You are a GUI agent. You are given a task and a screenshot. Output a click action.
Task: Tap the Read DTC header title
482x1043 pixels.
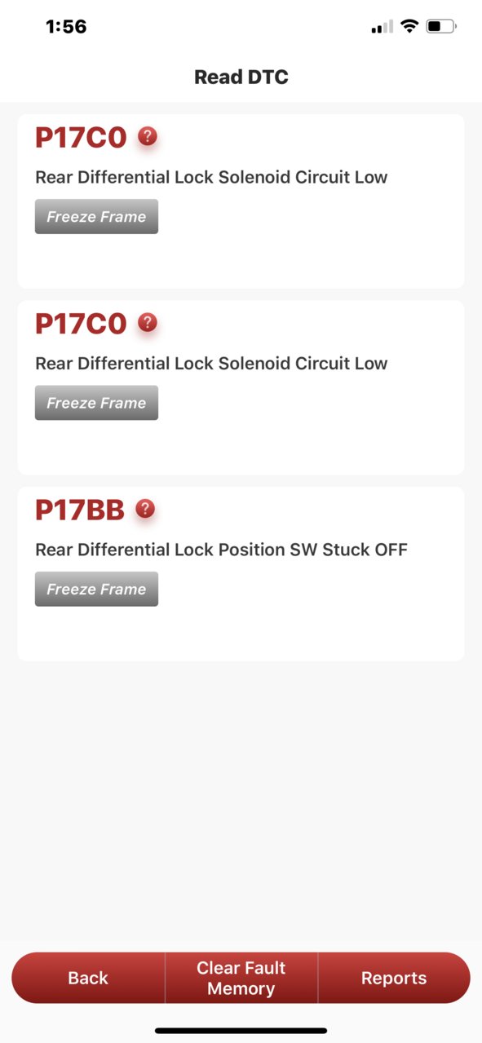[241, 77]
